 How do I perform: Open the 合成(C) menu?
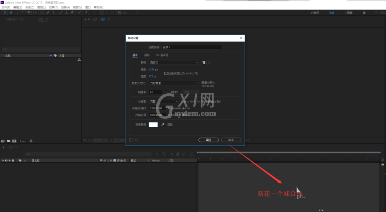pyautogui.click(x=30, y=7)
